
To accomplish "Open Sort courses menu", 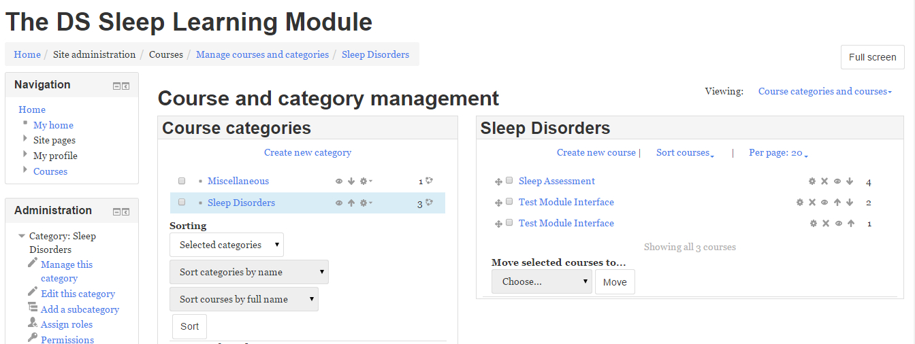I will pos(684,153).
